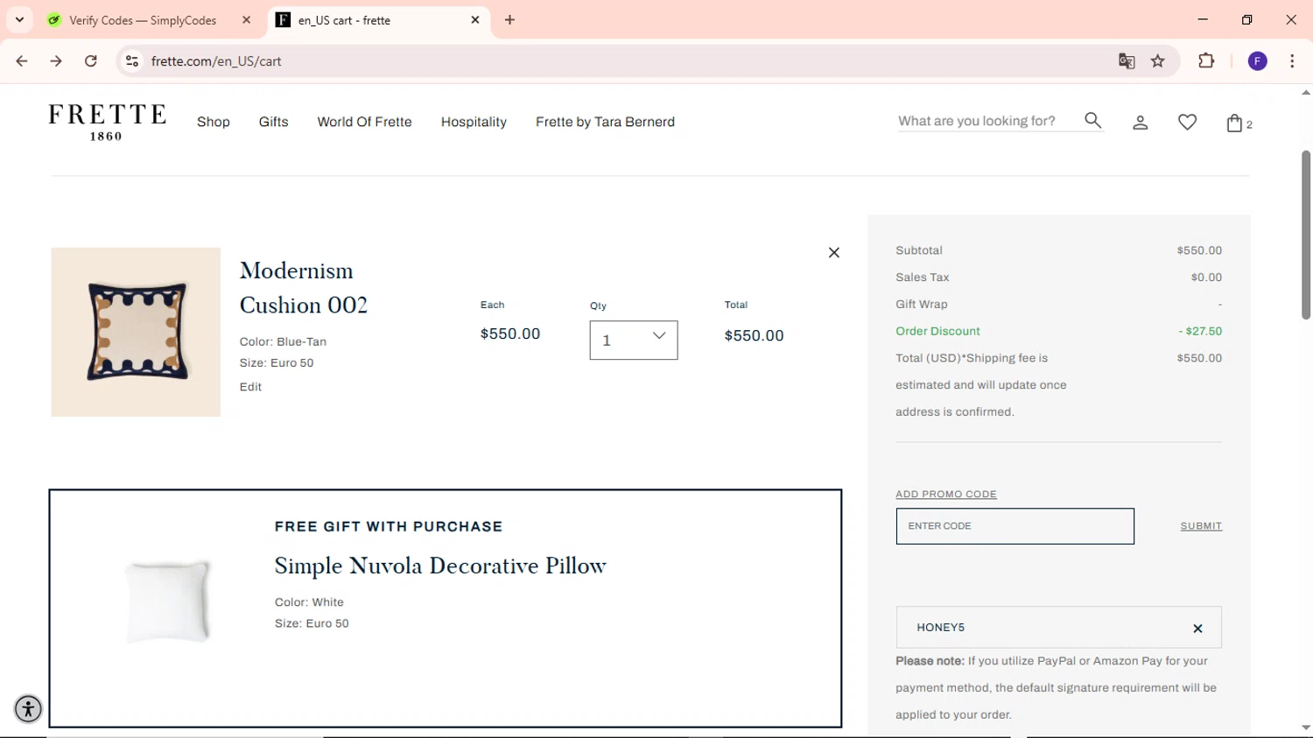Remove the HONEY5 promo code

coord(1197,629)
